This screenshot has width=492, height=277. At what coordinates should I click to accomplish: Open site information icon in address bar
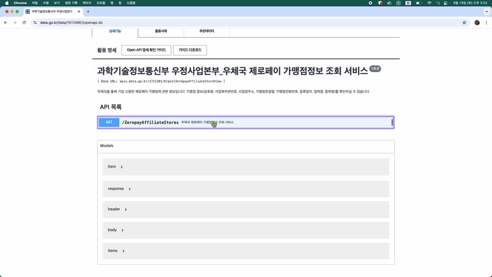click(x=35, y=23)
